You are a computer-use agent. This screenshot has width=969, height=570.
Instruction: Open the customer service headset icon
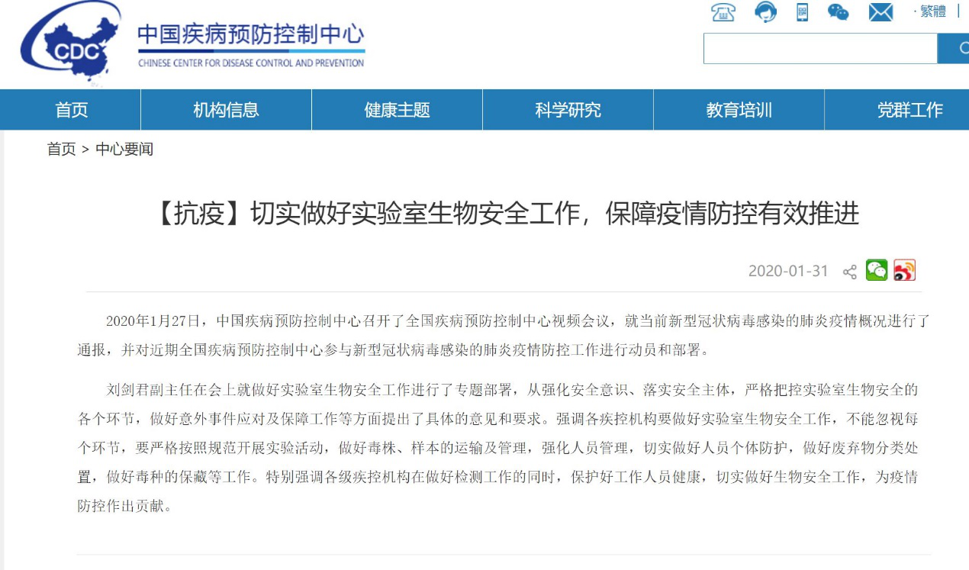[x=765, y=12]
